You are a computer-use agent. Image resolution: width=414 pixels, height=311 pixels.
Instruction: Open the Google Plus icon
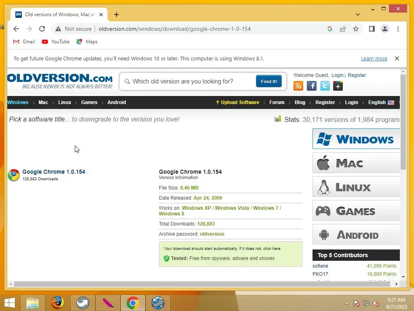pyautogui.click(x=338, y=86)
